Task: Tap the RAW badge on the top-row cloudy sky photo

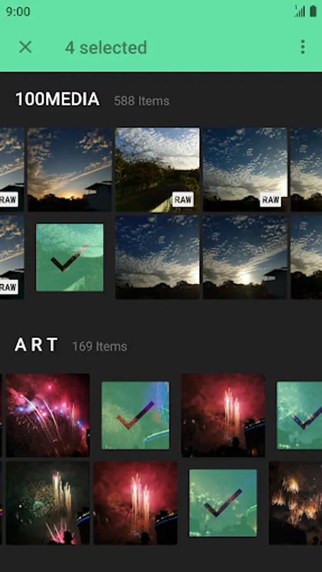Action: point(270,200)
